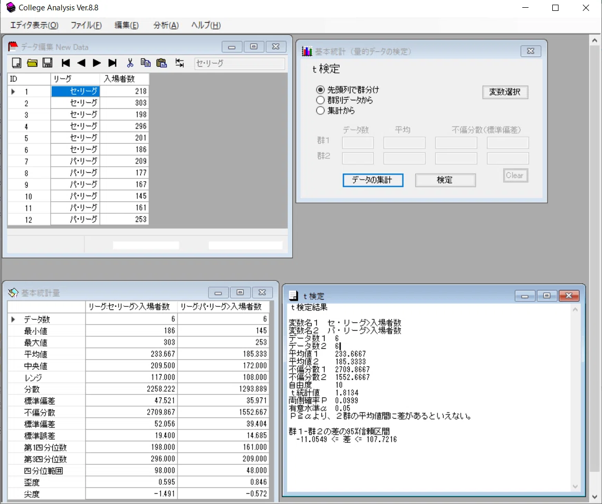Minimize the データ編集 window
602x504 pixels.
tap(231, 47)
